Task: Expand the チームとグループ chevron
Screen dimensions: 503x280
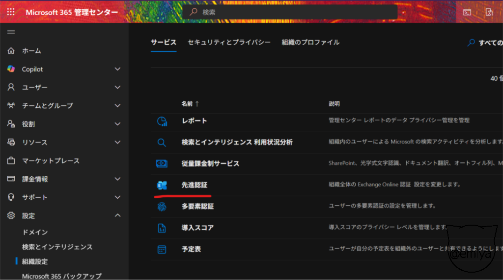Action: [117, 106]
